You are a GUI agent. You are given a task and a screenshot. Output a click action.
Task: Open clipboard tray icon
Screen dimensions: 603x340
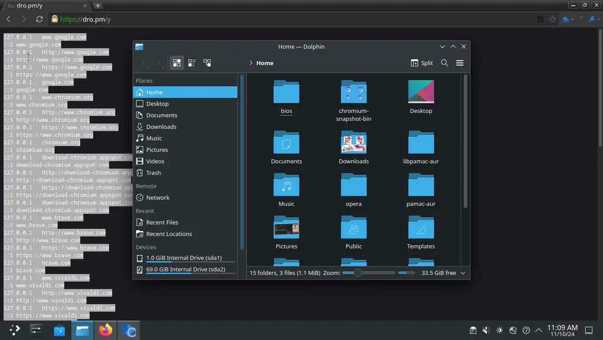[x=473, y=330]
